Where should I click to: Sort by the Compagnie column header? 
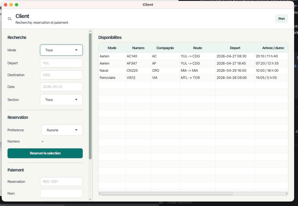(x=165, y=48)
